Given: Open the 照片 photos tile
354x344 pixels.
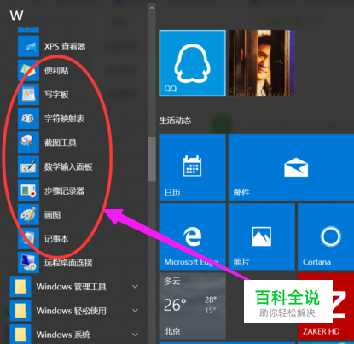Looking at the screenshot, I should [262, 236].
